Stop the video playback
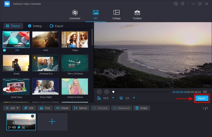Screen dimensions: 212x137 coord(107,92)
